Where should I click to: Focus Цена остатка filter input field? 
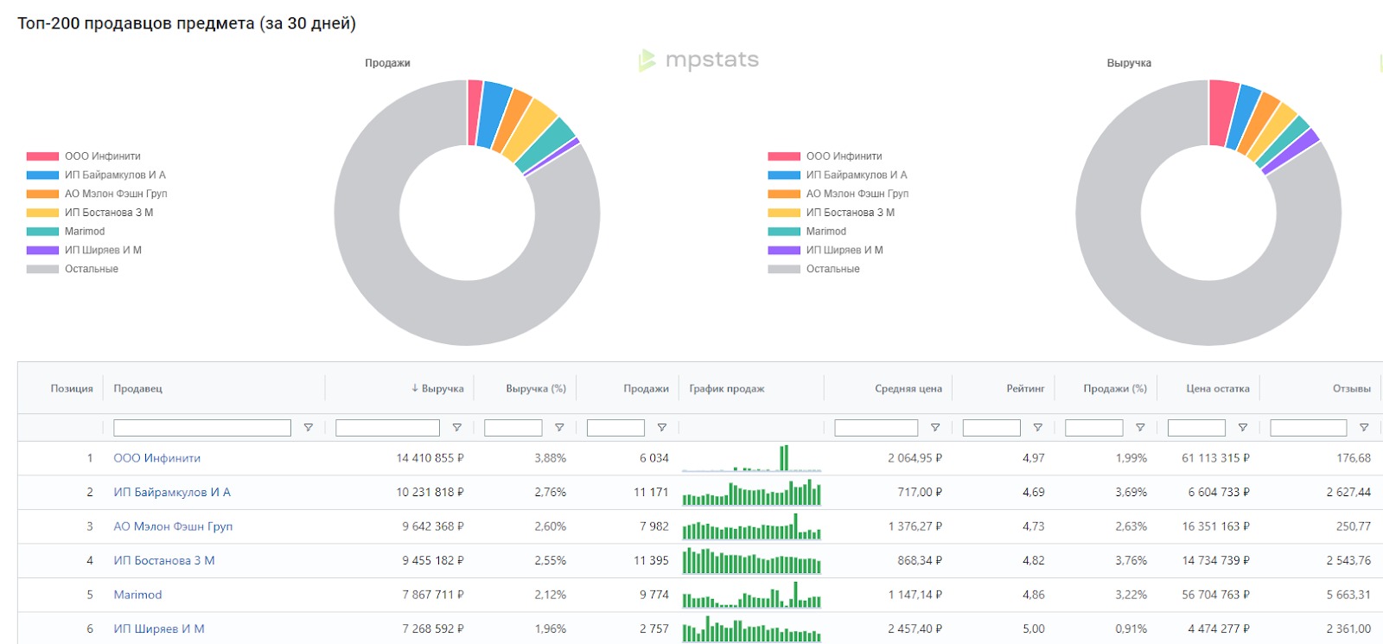click(x=1196, y=428)
